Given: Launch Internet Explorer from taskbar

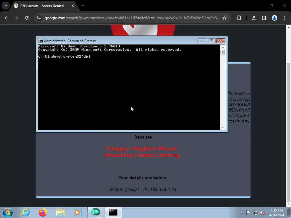Looking at the screenshot, I should (x=25, y=212).
